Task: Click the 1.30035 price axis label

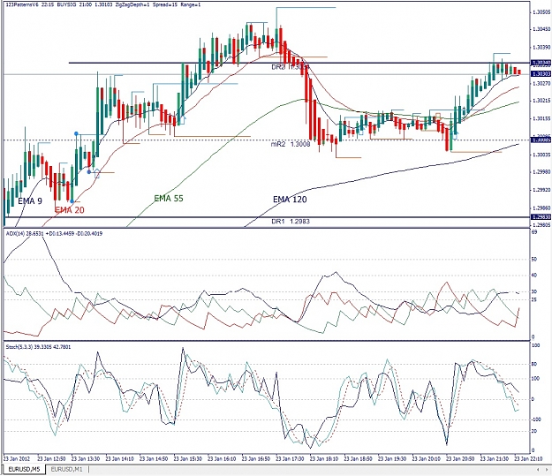Action: pyautogui.click(x=541, y=155)
